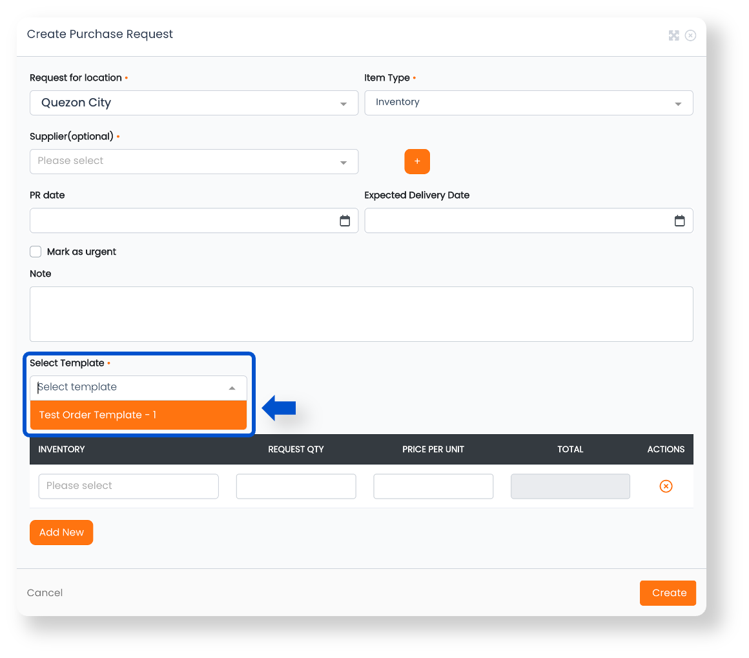Open the Supplier dropdown
The height and width of the screenshot is (658, 749).
[194, 161]
